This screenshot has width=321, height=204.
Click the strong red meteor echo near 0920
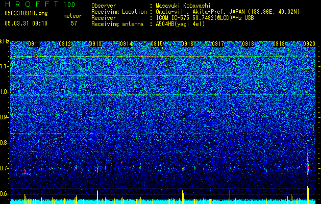coord(308,167)
